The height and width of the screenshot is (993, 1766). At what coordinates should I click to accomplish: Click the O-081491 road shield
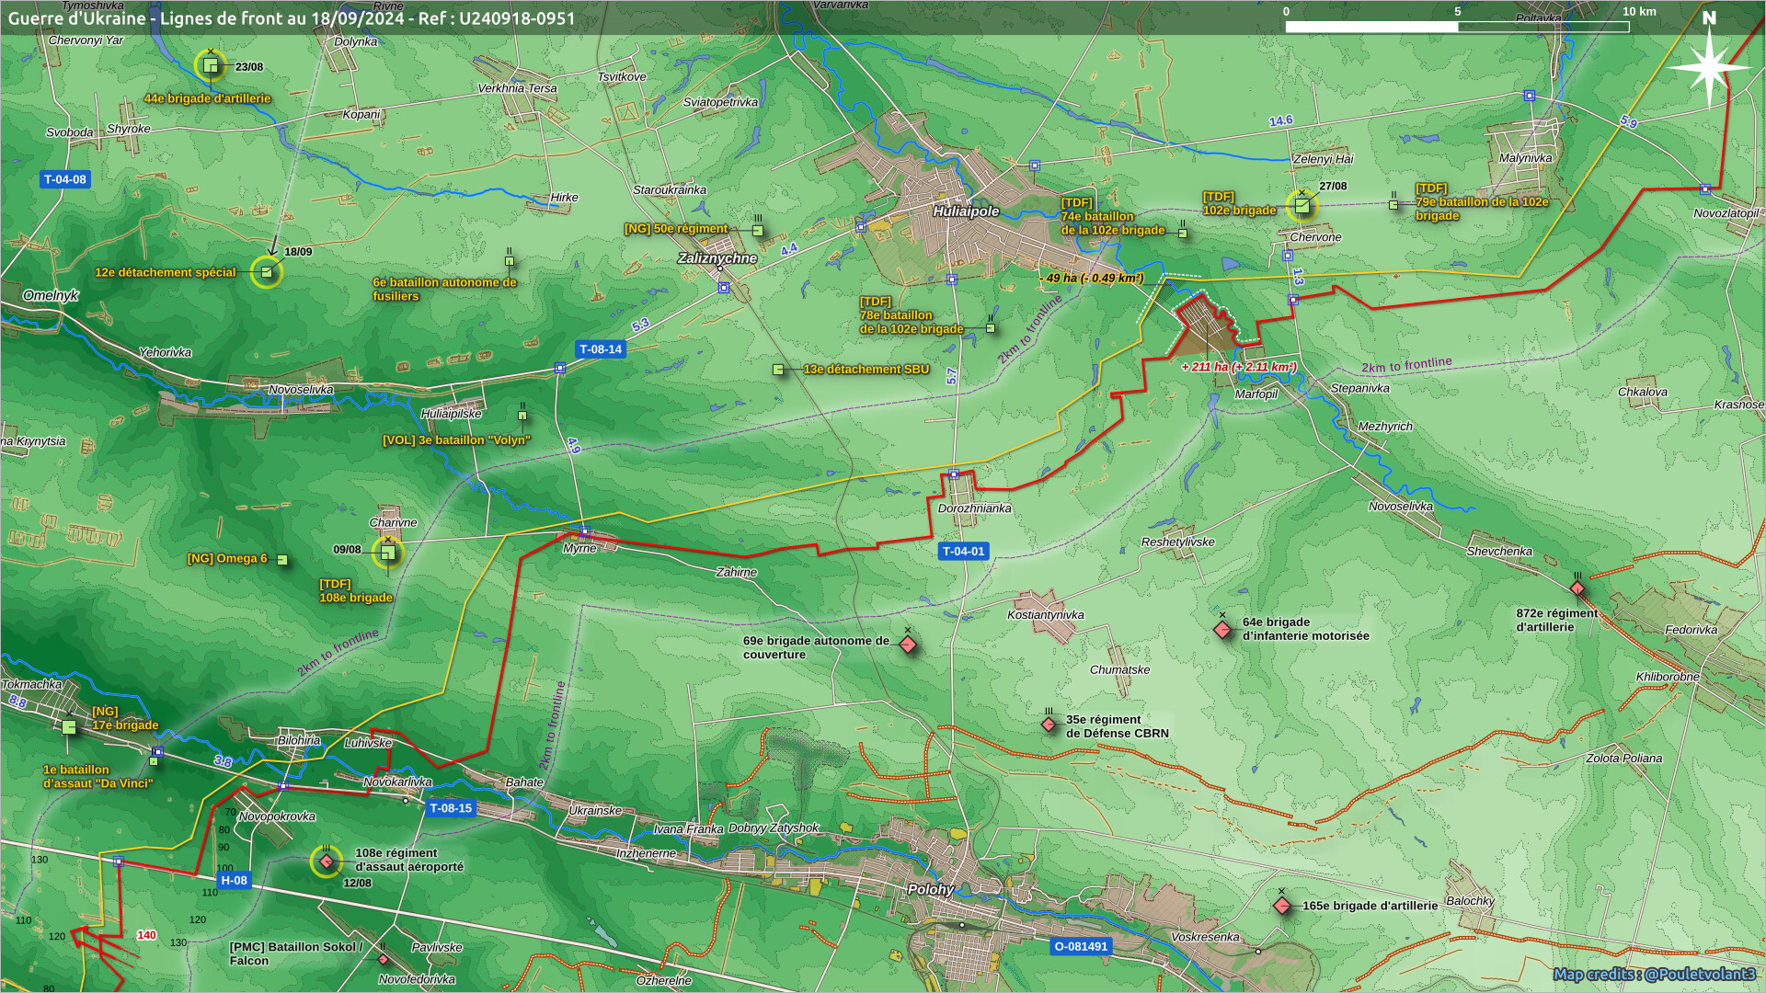click(1081, 946)
